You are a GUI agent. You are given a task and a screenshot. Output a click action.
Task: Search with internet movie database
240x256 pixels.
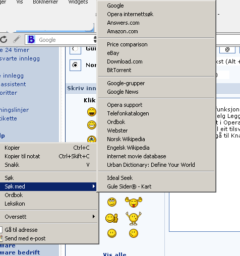156,156
